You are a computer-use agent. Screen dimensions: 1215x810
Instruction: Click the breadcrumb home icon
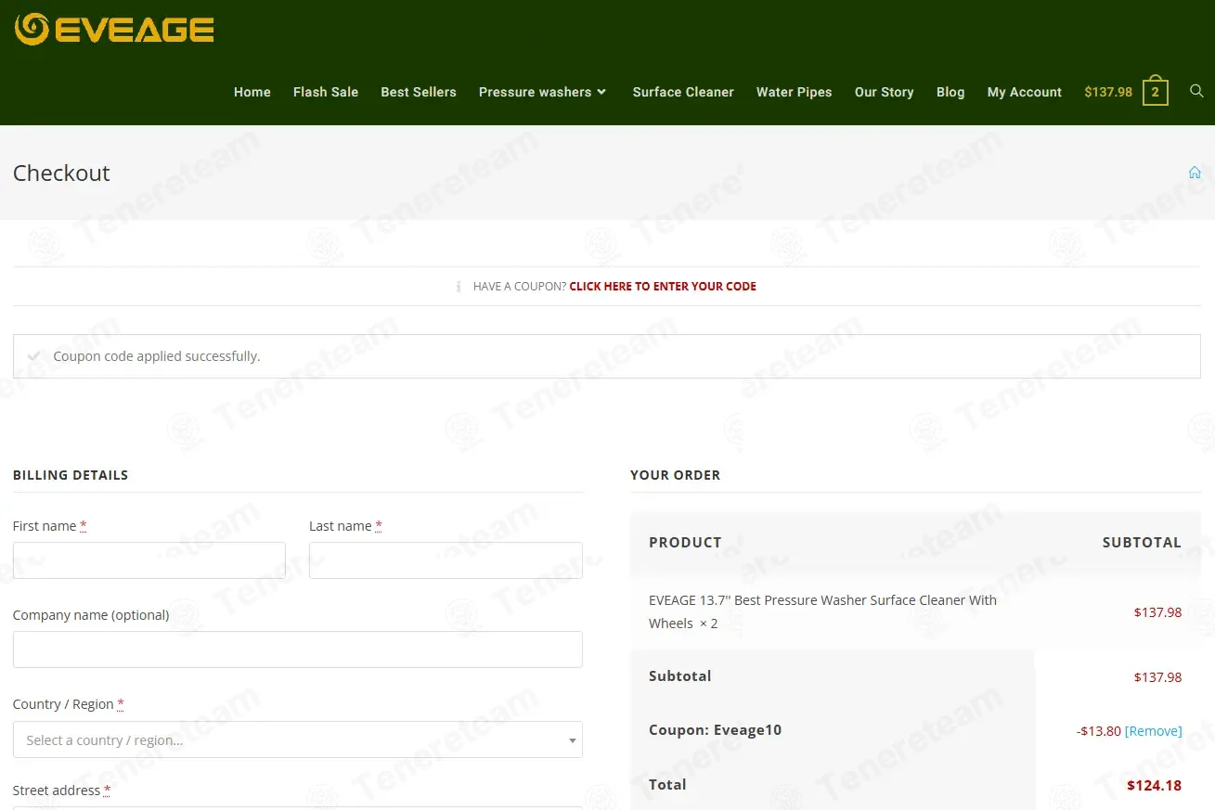pos(1195,173)
